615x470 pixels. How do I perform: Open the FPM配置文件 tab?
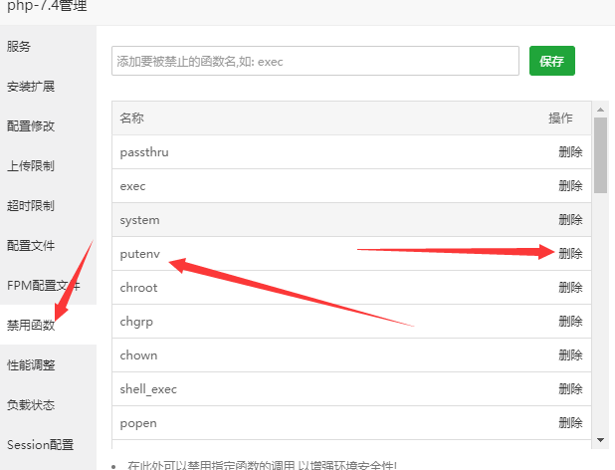(x=43, y=286)
